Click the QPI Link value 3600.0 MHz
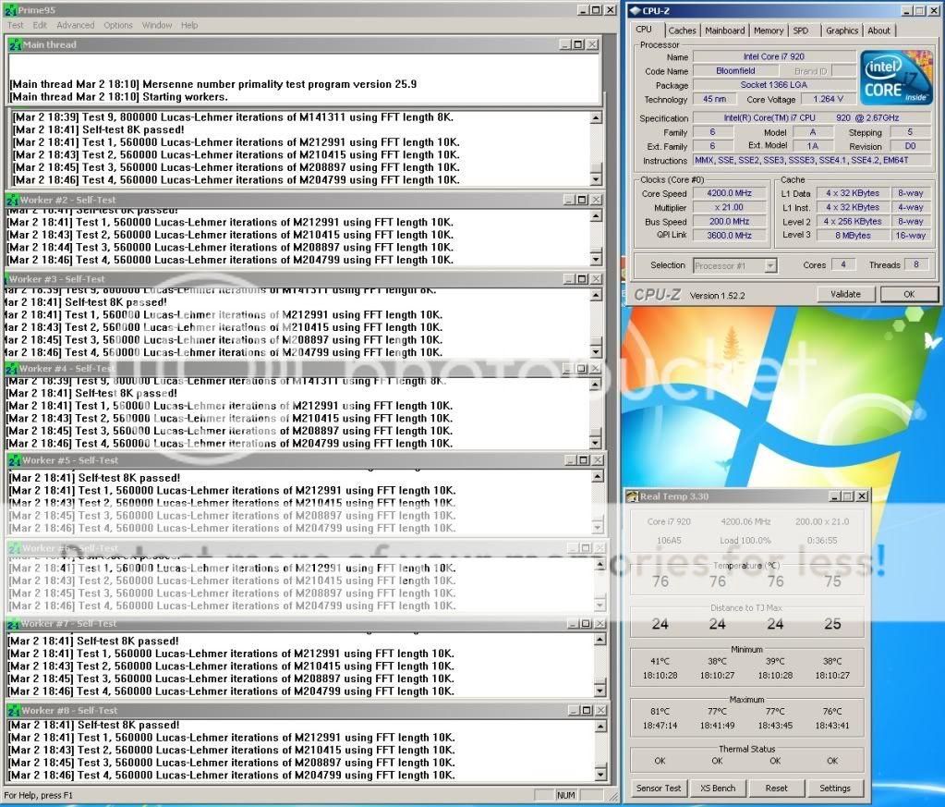The height and width of the screenshot is (807, 945). point(729,235)
